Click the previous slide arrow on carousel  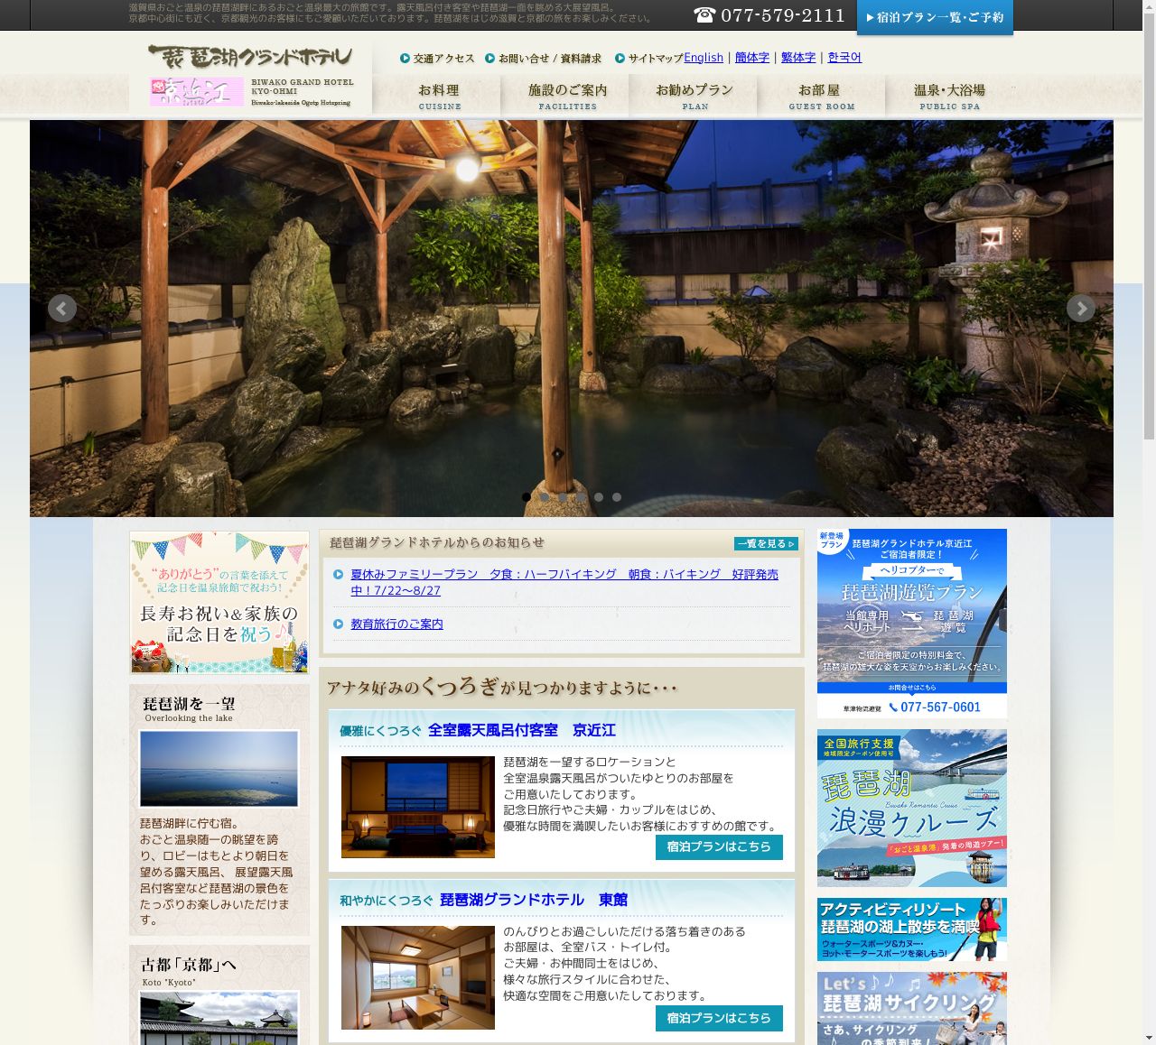tap(61, 309)
